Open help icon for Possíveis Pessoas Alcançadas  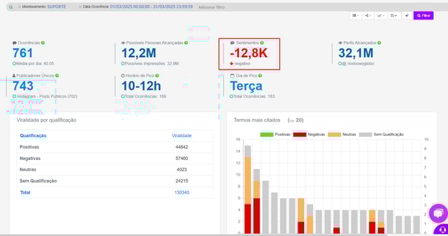pyautogui.click(x=186, y=43)
